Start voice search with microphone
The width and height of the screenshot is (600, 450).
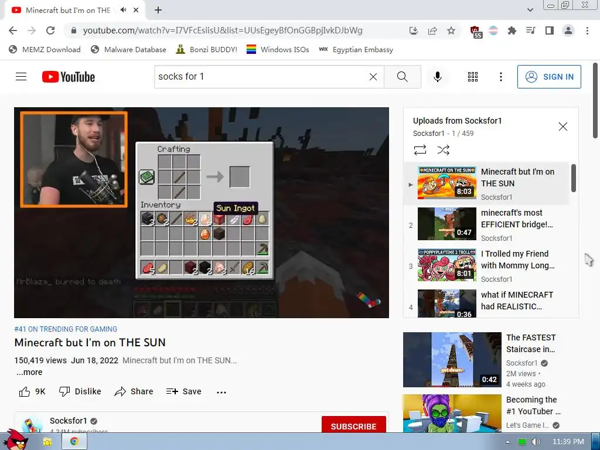(437, 77)
